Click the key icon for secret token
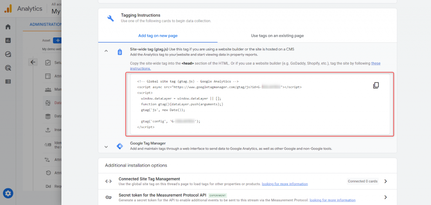Screen dimensions: 431x205 108,197
